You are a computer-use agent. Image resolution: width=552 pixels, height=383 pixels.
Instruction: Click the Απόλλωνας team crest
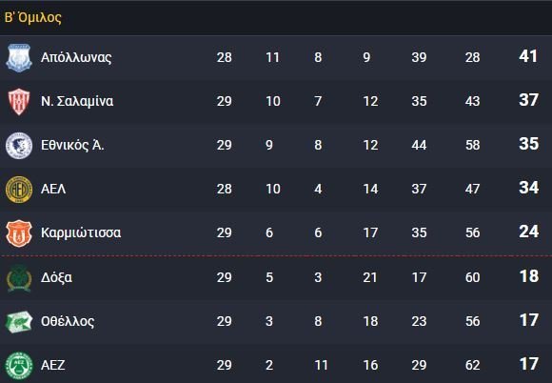pyautogui.click(x=19, y=58)
